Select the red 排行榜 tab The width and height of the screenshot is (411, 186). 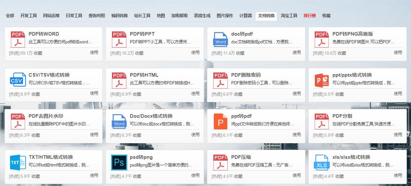[310, 16]
